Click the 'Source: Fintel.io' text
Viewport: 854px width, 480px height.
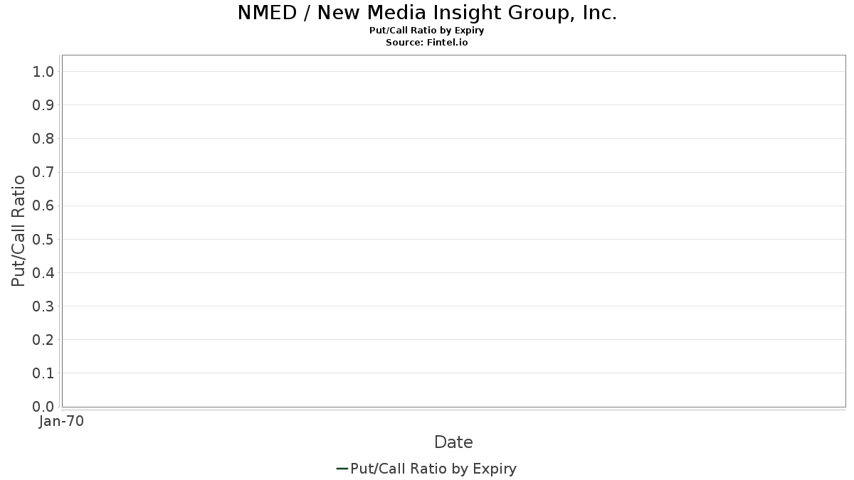point(427,42)
